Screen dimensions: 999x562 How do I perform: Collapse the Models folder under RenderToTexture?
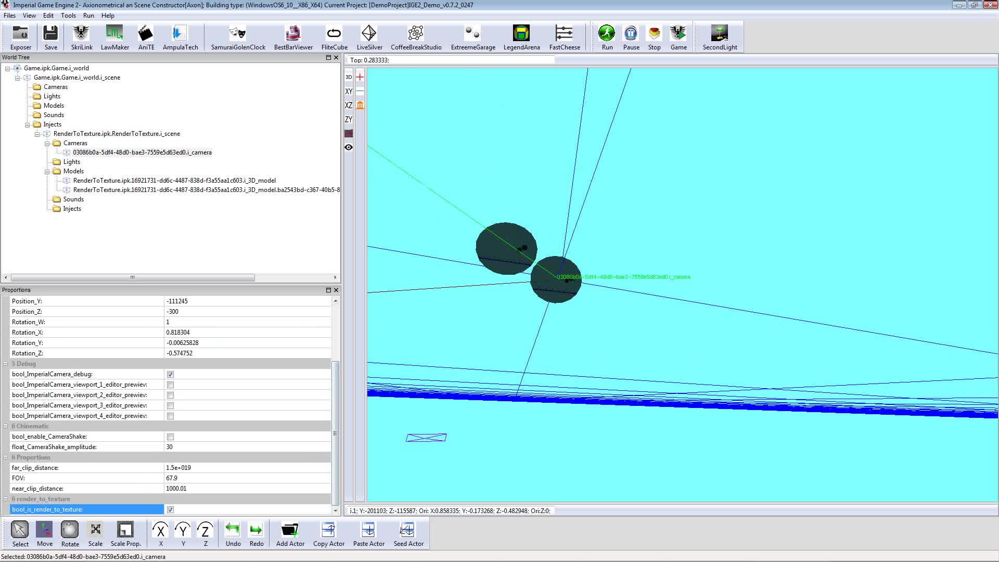[x=47, y=171]
